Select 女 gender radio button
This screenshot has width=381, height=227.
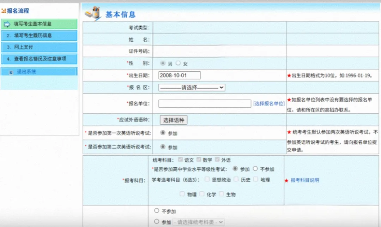click(178, 63)
